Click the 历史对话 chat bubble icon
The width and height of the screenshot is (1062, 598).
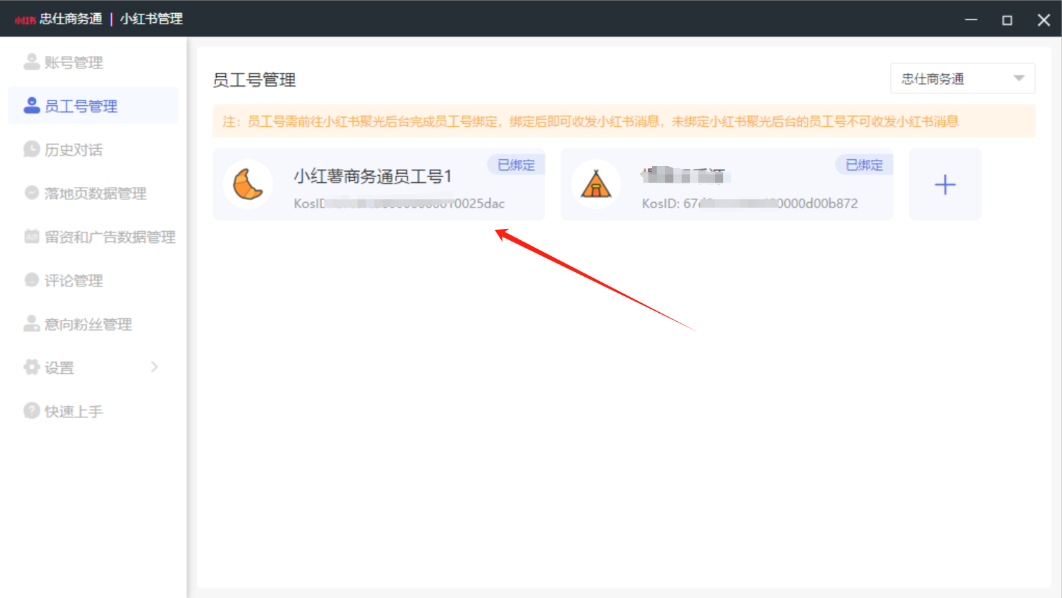click(31, 149)
